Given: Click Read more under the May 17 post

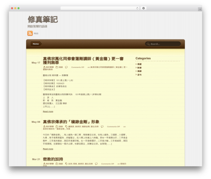Looking at the screenshot, I should [48, 111].
